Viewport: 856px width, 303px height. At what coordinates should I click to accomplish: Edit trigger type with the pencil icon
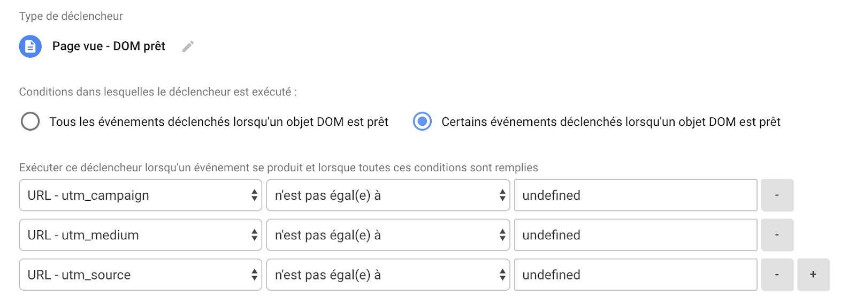click(188, 47)
